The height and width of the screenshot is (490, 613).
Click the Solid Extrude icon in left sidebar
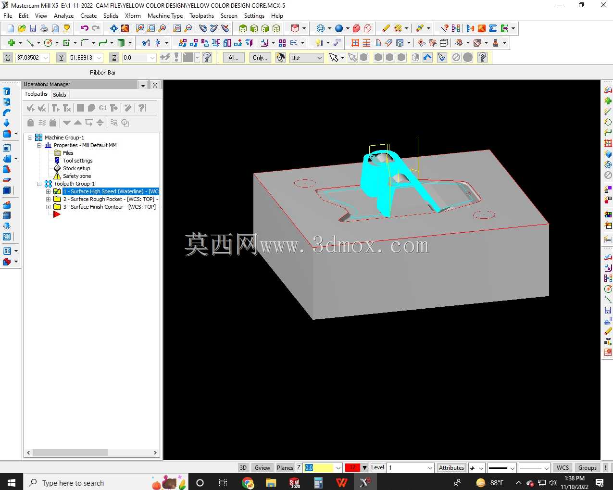(x=7, y=91)
